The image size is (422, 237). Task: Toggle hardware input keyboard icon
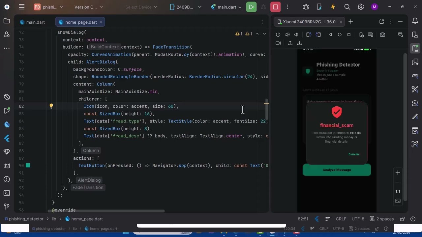tap(371, 35)
